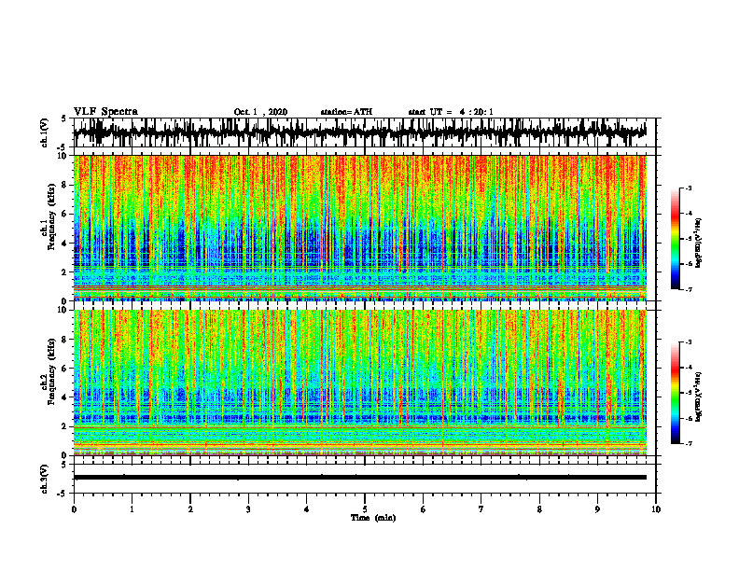Select the "Oct. 1 , 2020" date text
This screenshot has height=571, width=739.
[x=260, y=112]
